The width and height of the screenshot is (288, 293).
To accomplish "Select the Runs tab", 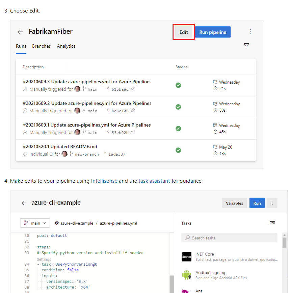I will coord(21,46).
